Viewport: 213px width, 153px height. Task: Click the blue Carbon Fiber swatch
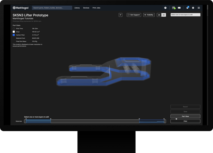14,35
